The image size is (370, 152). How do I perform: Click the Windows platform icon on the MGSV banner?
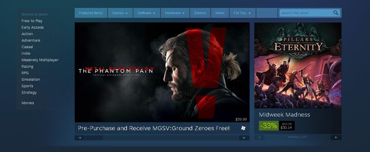tap(243, 128)
